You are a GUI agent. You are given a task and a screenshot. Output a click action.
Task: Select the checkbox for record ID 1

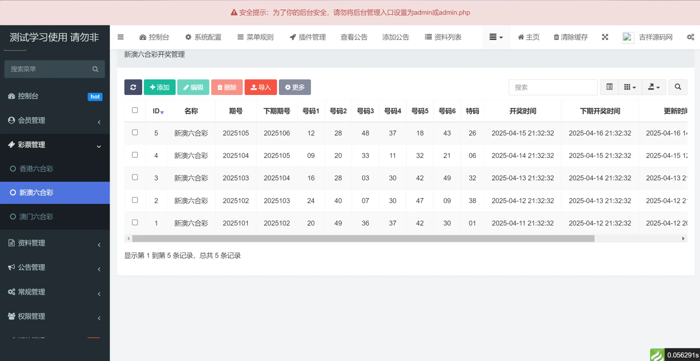(135, 223)
